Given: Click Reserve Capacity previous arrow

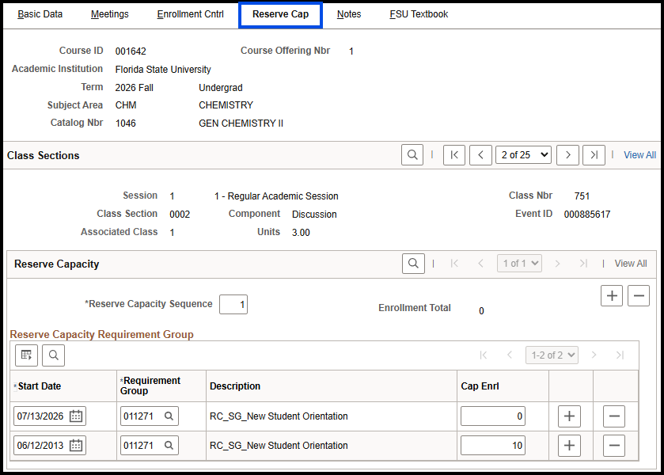Looking at the screenshot, I should [480, 264].
